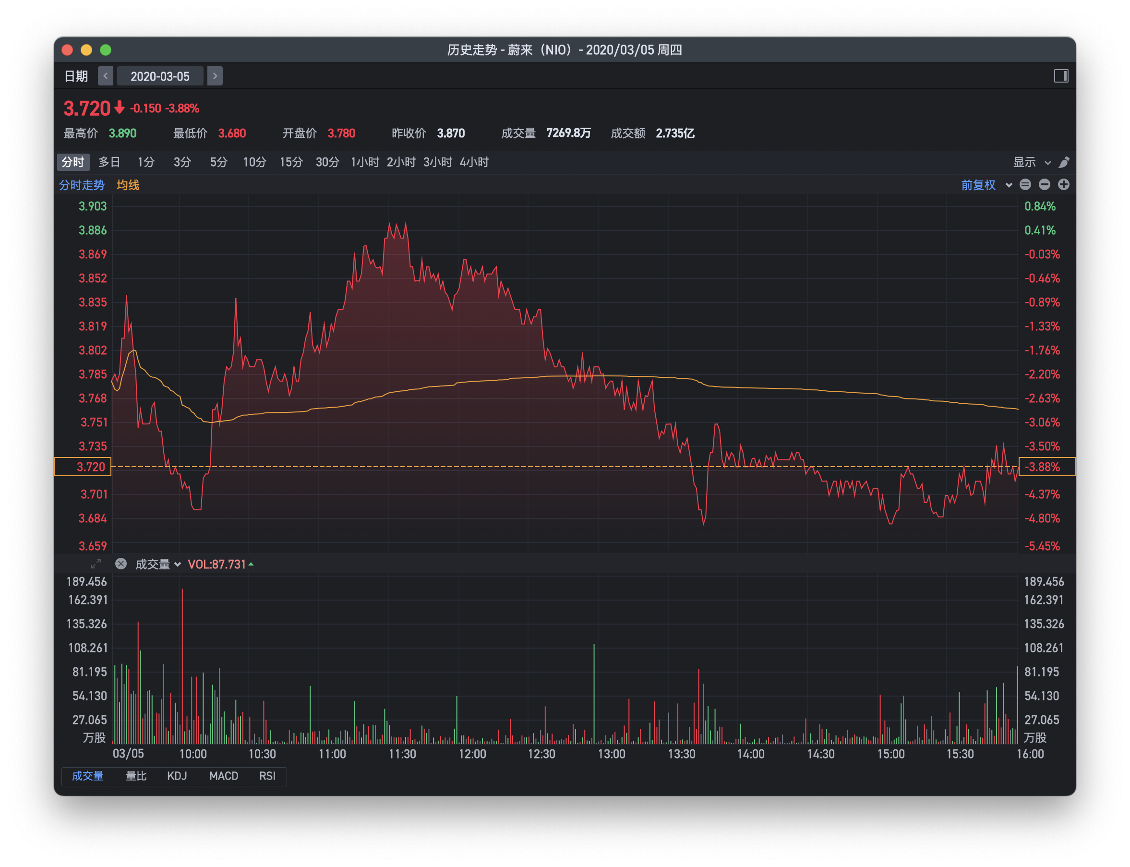
Task: Switch to the 1小时 chart
Action: [364, 162]
